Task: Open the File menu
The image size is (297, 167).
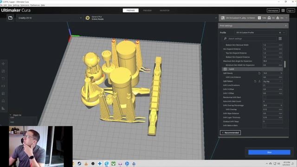Action: [1, 5]
